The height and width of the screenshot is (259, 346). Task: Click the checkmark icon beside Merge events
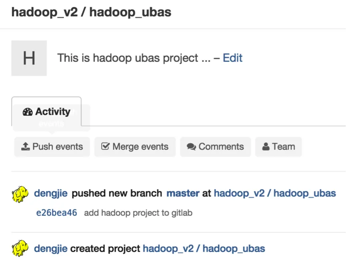(x=106, y=147)
